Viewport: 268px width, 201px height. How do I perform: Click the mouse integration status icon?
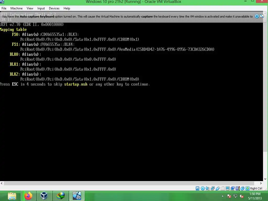tap(242, 188)
